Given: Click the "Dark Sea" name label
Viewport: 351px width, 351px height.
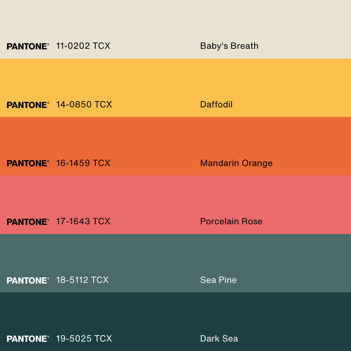Looking at the screenshot, I should pos(219,339).
